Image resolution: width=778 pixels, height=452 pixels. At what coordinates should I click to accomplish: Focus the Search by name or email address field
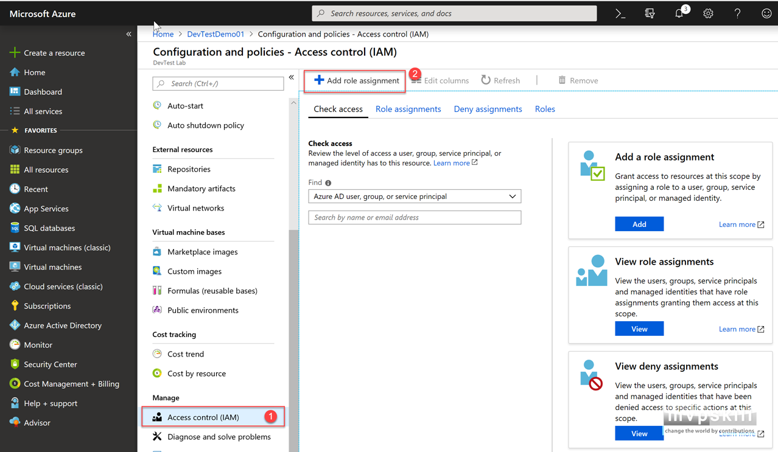click(x=415, y=217)
